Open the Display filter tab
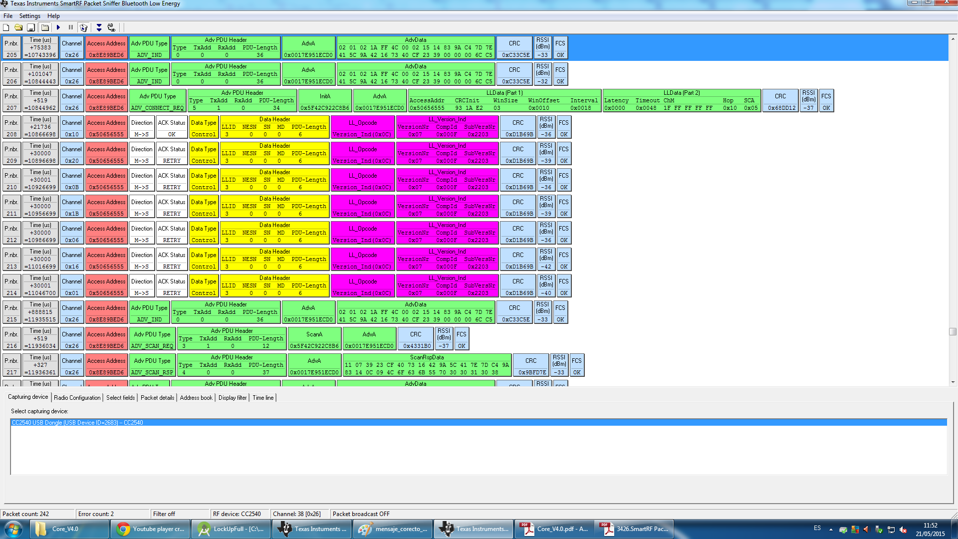The image size is (958, 539). click(x=233, y=398)
